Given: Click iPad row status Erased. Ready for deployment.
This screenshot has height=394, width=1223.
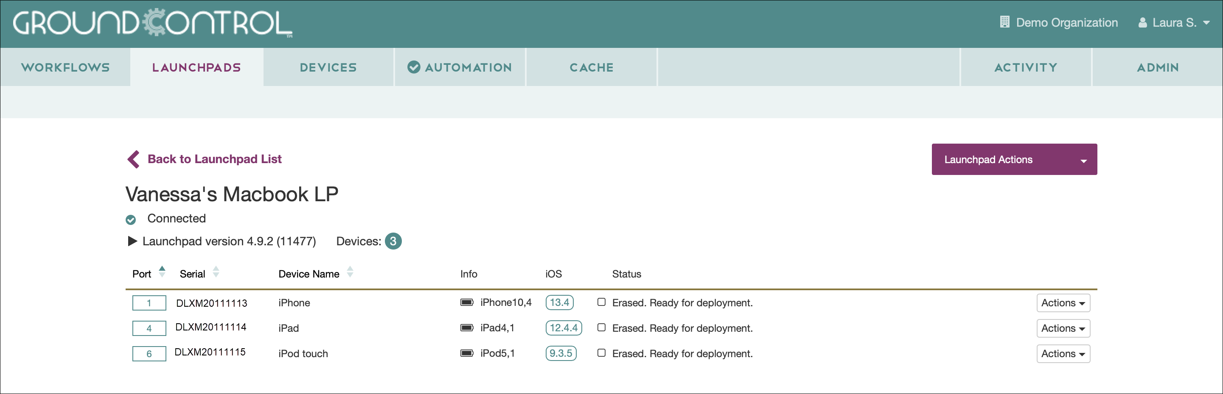Looking at the screenshot, I should 682,328.
